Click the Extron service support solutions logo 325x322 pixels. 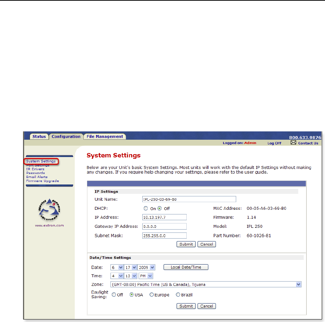pyautogui.click(x=49, y=210)
